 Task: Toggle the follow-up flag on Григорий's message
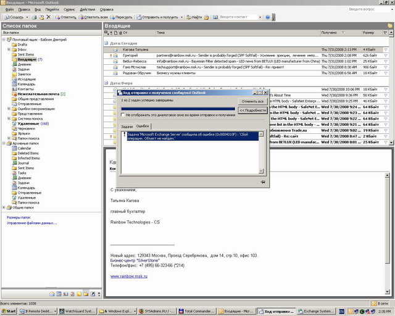tap(385, 56)
